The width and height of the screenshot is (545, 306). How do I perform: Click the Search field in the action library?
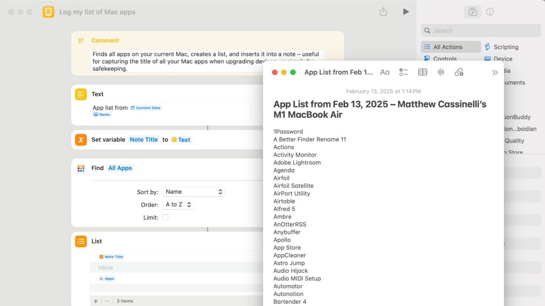point(481,30)
